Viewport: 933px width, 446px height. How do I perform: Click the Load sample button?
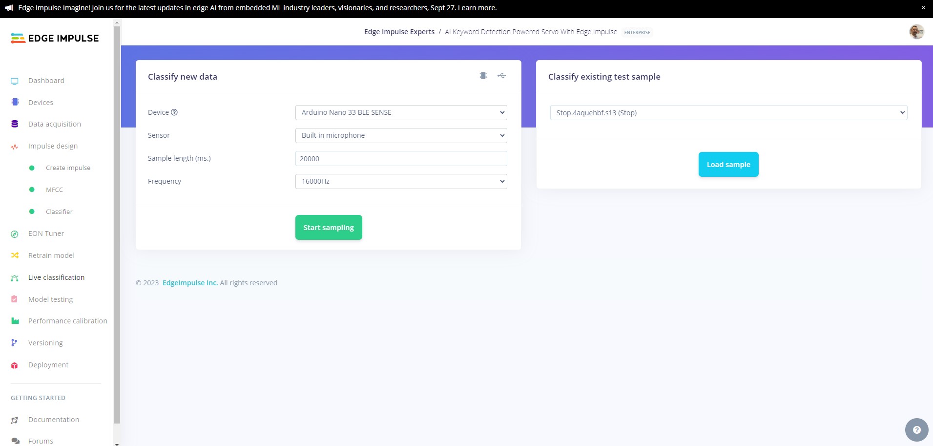(728, 165)
